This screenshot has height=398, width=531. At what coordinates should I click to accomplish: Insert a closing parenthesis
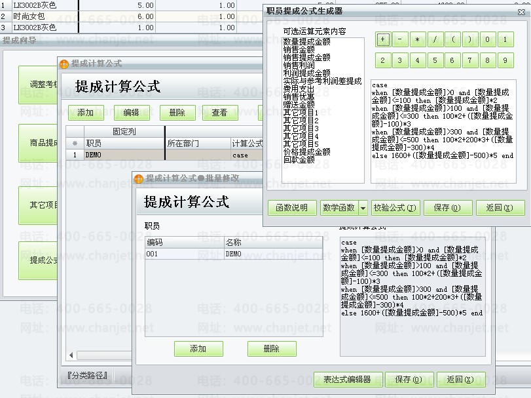tap(469, 39)
